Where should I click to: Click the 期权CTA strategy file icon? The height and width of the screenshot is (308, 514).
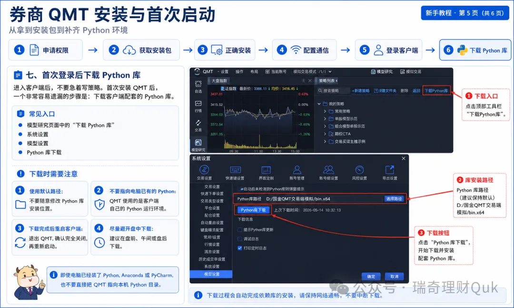click(331, 134)
